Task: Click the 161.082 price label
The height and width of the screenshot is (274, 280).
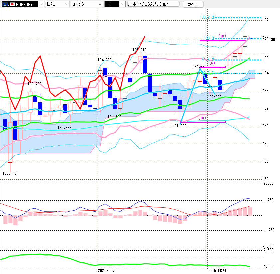Action: click(x=179, y=126)
